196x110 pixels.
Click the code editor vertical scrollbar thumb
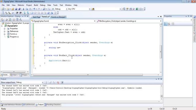tap(161, 52)
